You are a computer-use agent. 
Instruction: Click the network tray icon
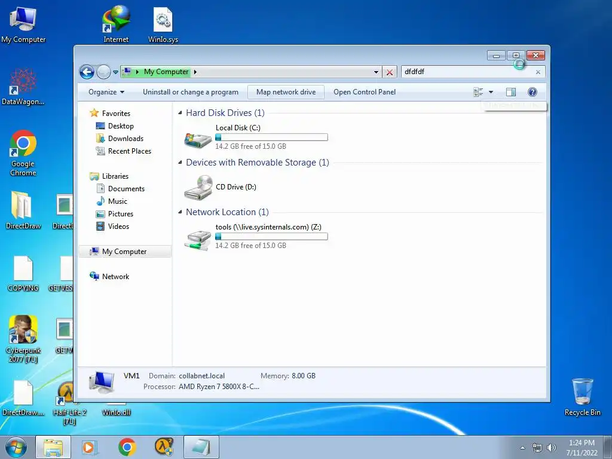tap(537, 448)
